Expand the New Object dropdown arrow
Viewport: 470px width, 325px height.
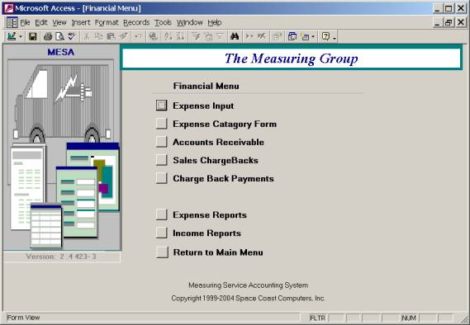click(313, 37)
